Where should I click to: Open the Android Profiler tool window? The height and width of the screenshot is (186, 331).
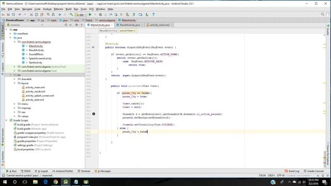[x=63, y=171]
